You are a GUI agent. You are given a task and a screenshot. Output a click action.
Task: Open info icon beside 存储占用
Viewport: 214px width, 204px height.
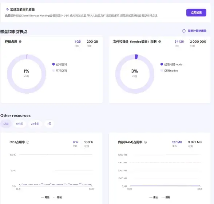coord(20,42)
